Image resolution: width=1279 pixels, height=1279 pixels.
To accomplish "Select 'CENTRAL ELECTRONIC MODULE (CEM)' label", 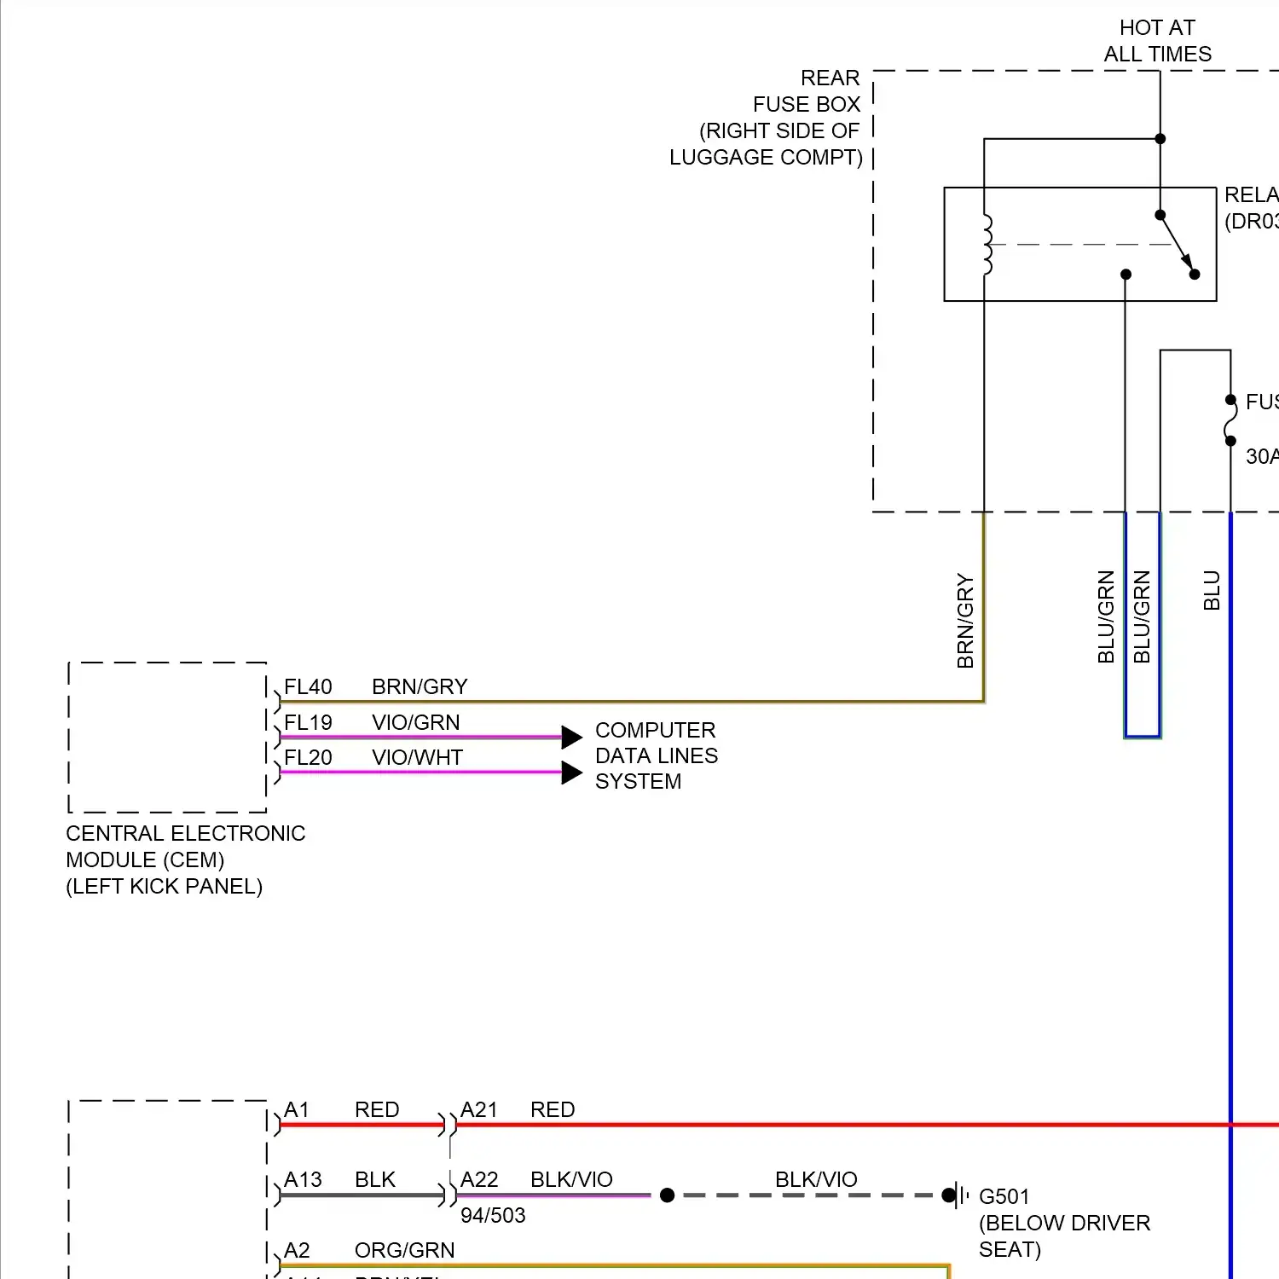I will point(185,847).
